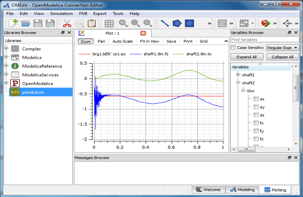
Task: Click the Fit in View button
Action: [150, 41]
